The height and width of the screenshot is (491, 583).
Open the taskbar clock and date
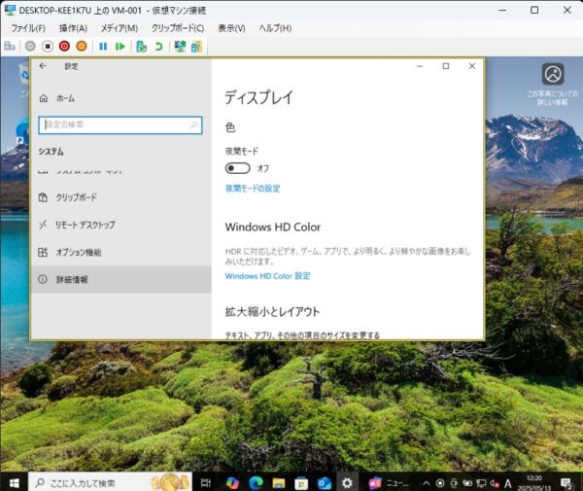click(533, 483)
